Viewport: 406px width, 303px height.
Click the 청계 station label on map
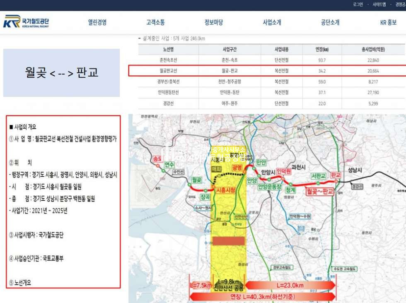(290, 190)
